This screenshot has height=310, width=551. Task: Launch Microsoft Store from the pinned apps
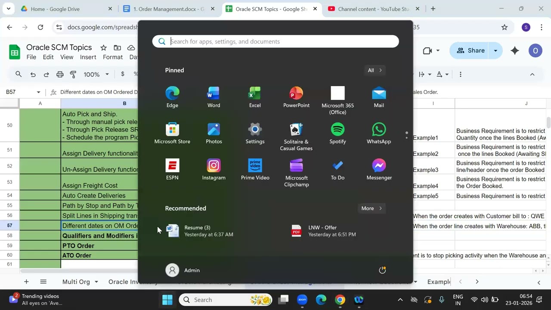click(x=172, y=133)
